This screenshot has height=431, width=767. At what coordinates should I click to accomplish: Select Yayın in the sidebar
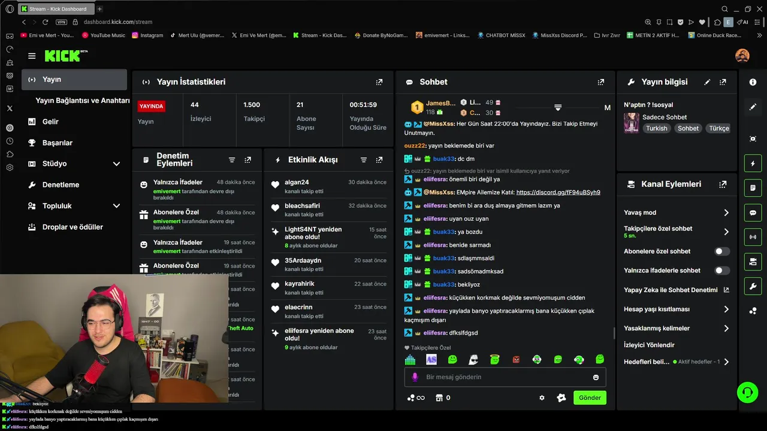74,80
